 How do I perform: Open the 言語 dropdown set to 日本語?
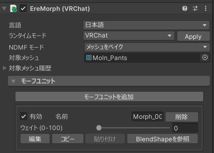point(146,25)
